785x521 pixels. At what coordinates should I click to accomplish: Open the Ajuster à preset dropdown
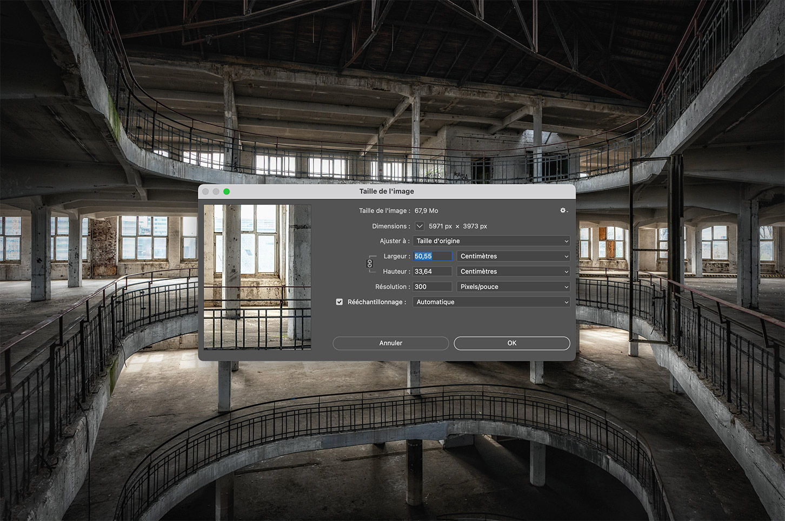[x=491, y=241]
